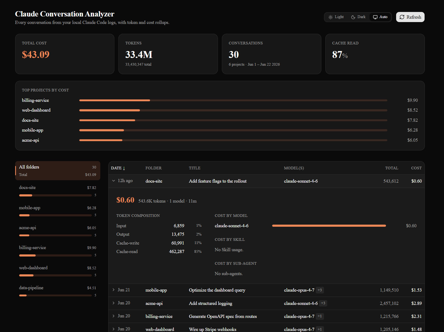Click the descending sort arrow beside DATE
Viewport: 444px width, 332px height.
124,168
